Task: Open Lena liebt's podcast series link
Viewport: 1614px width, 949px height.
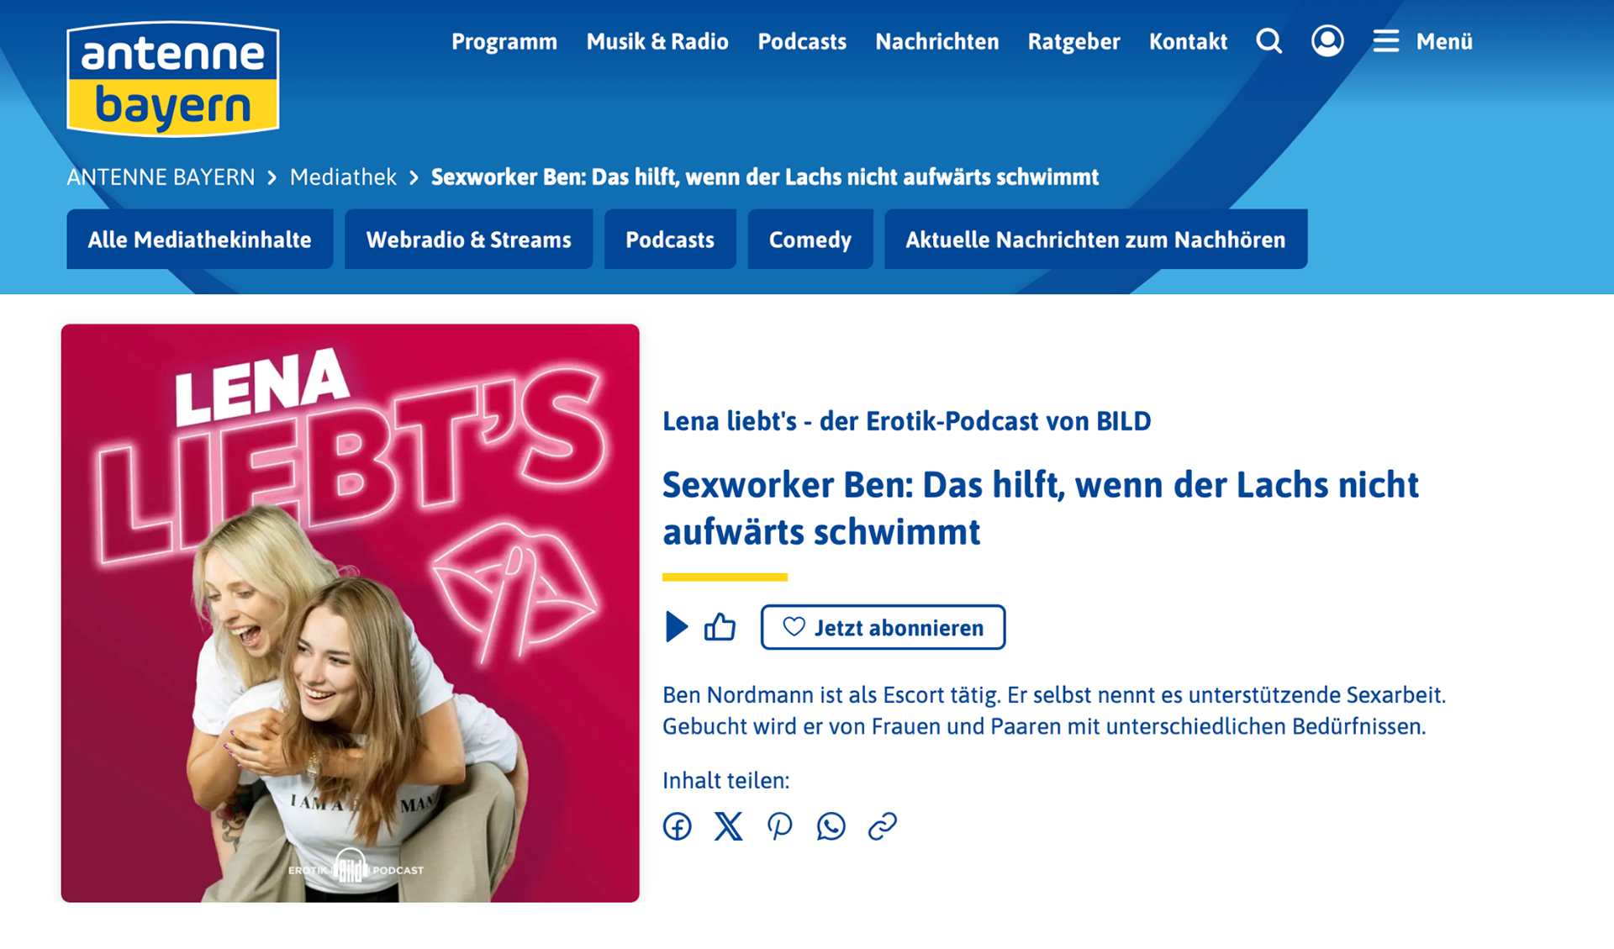Action: pos(906,421)
